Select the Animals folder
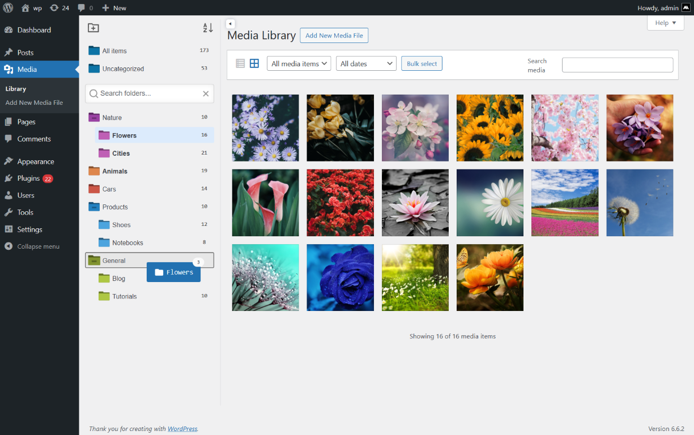694x435 pixels. point(150,171)
